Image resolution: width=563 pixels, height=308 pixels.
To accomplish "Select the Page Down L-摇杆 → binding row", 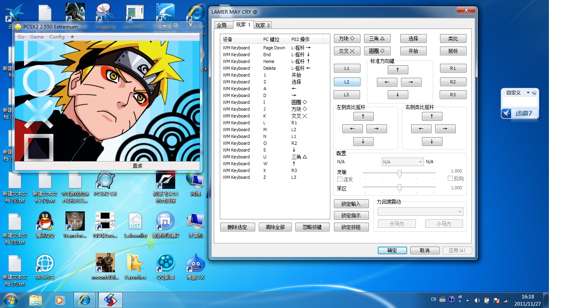I will (x=274, y=48).
